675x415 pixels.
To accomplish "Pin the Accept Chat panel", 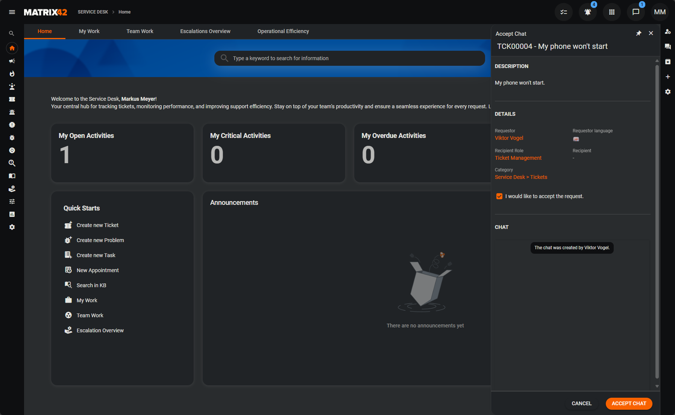I will pos(639,33).
